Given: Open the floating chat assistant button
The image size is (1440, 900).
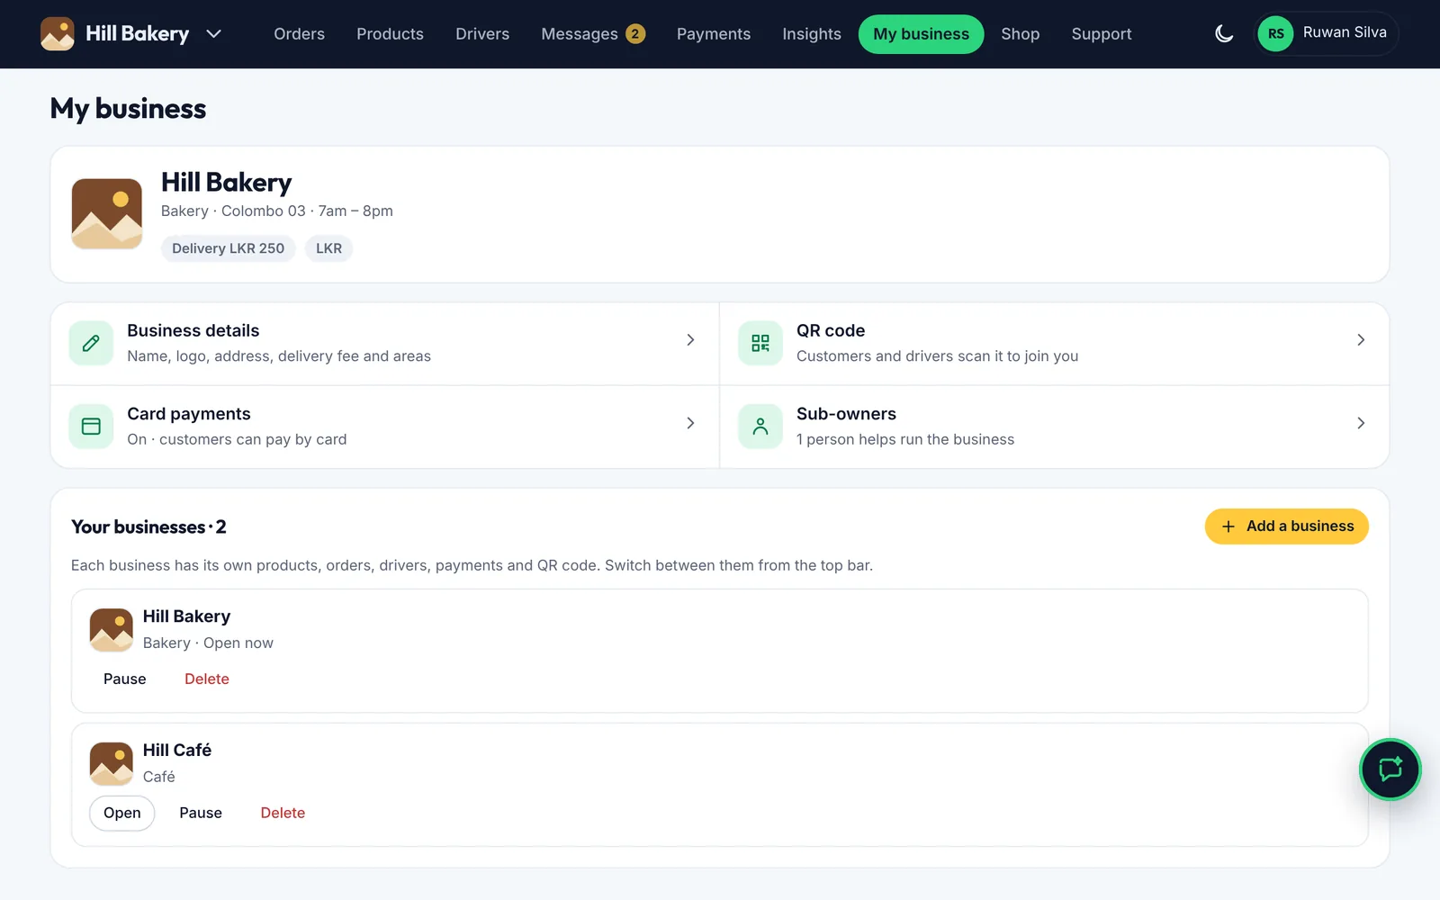Looking at the screenshot, I should (x=1390, y=769).
